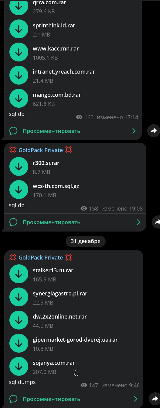
Task: Open comments chevron on 158-views post
Action: click(x=138, y=222)
